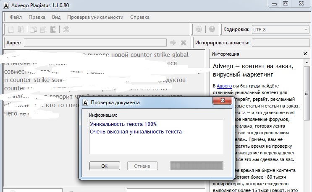Confirm the dialog with OK
Screen dimensions: 312x192
pyautogui.click(x=105, y=166)
